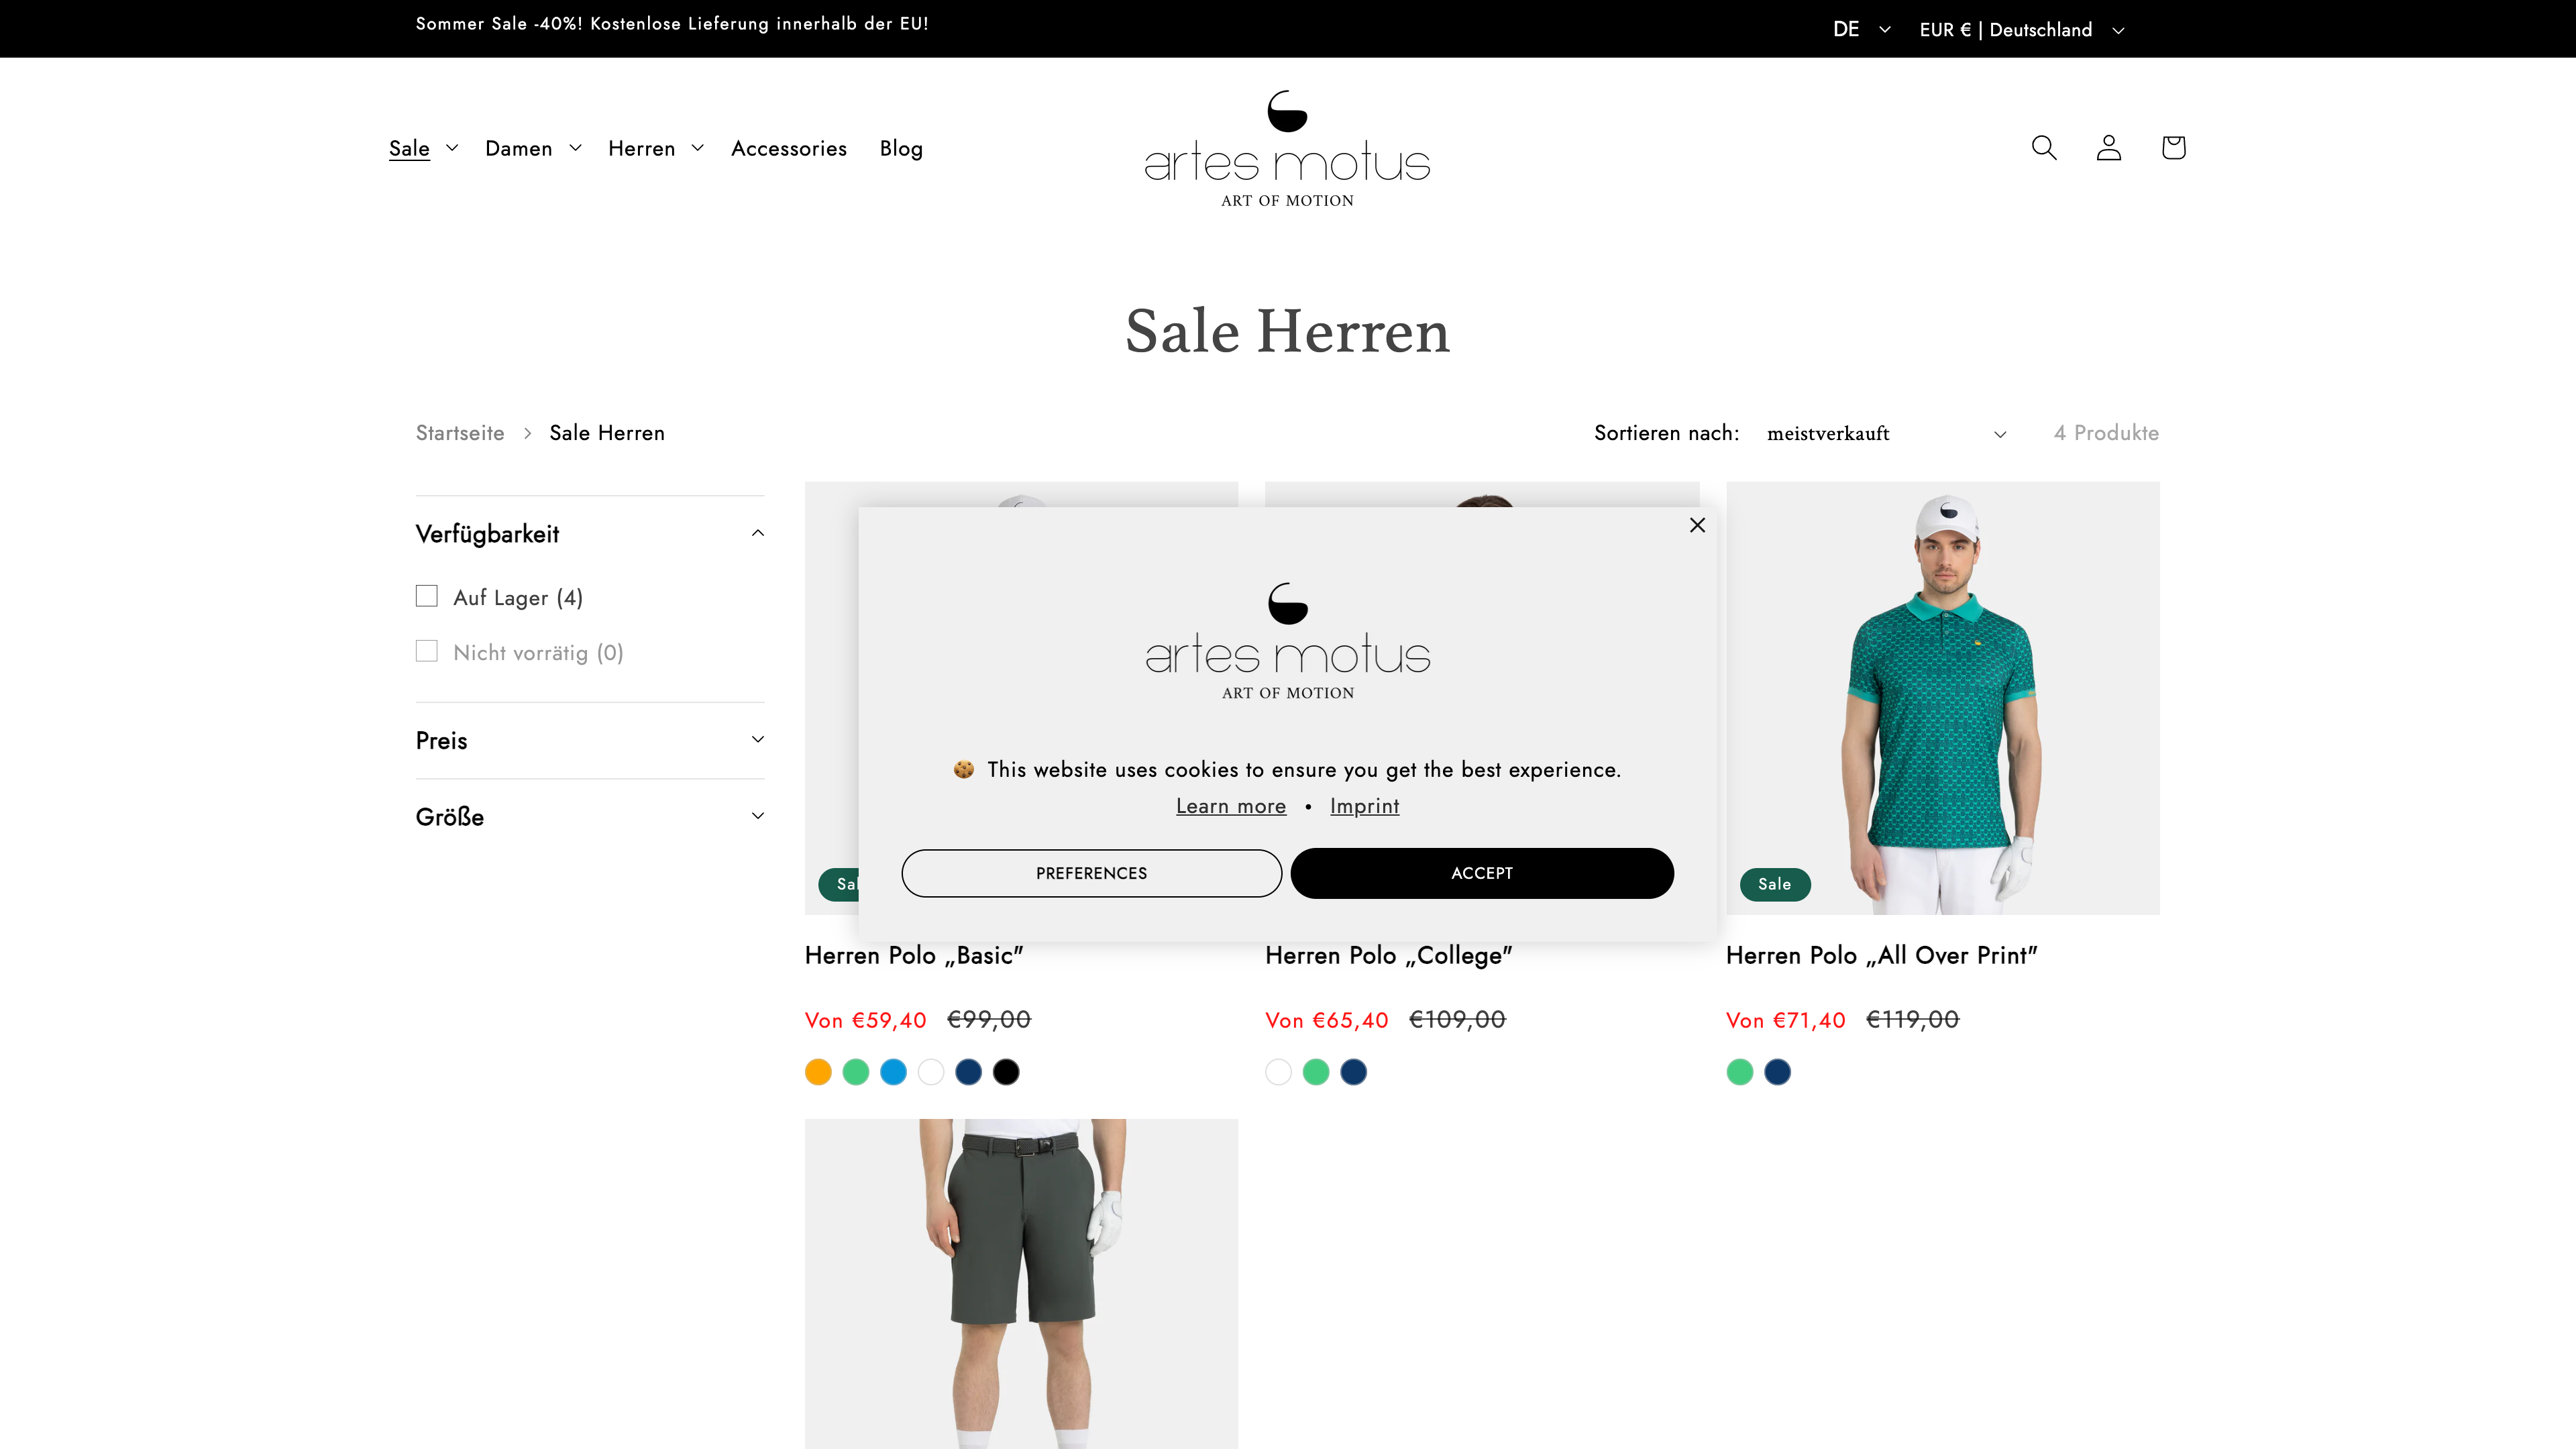This screenshot has height=1449, width=2576.
Task: Expand the Sale menu
Action: (x=424, y=148)
